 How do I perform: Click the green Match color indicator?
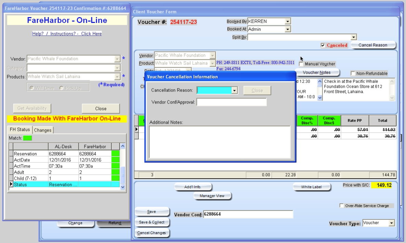(x=27, y=138)
